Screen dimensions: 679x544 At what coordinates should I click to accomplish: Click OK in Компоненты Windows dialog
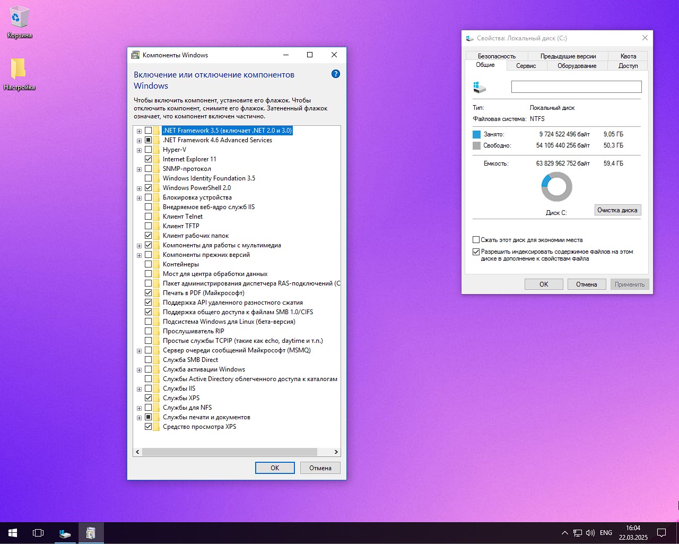point(275,468)
